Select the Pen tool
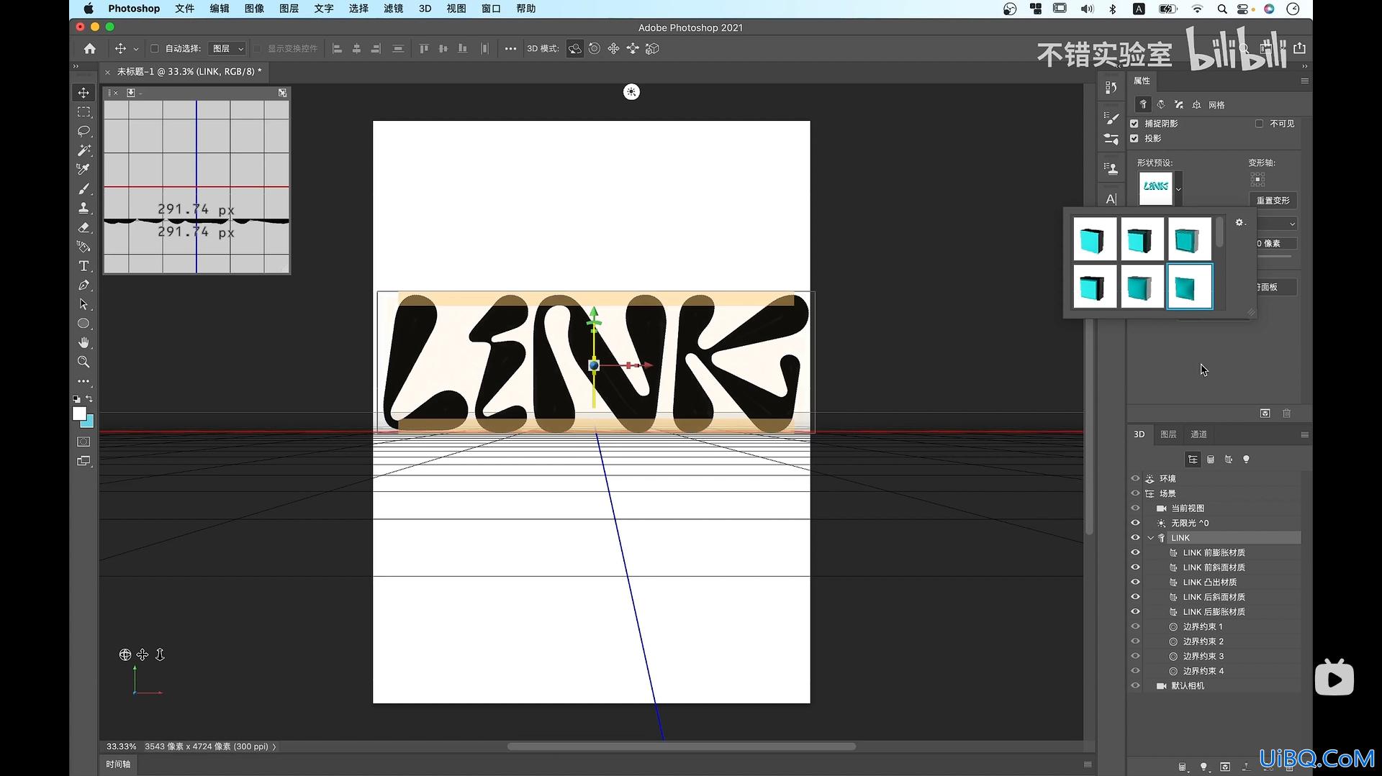 coord(83,285)
